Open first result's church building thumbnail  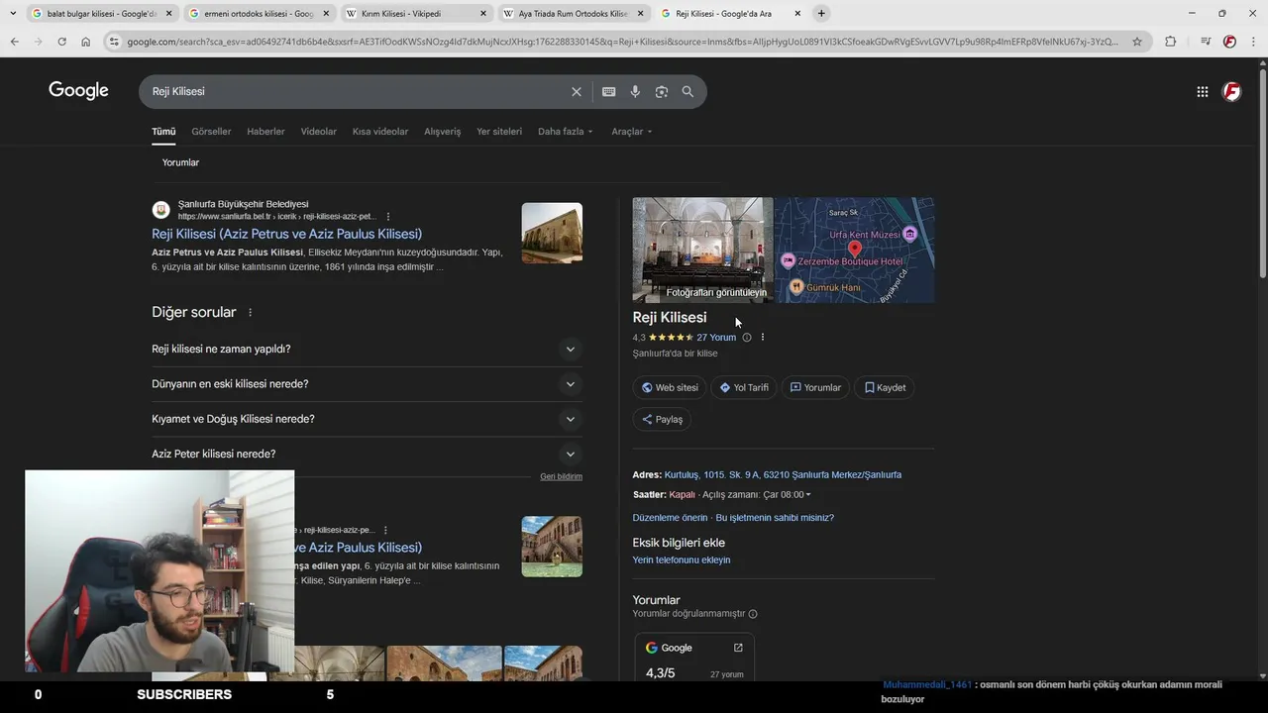click(x=552, y=233)
